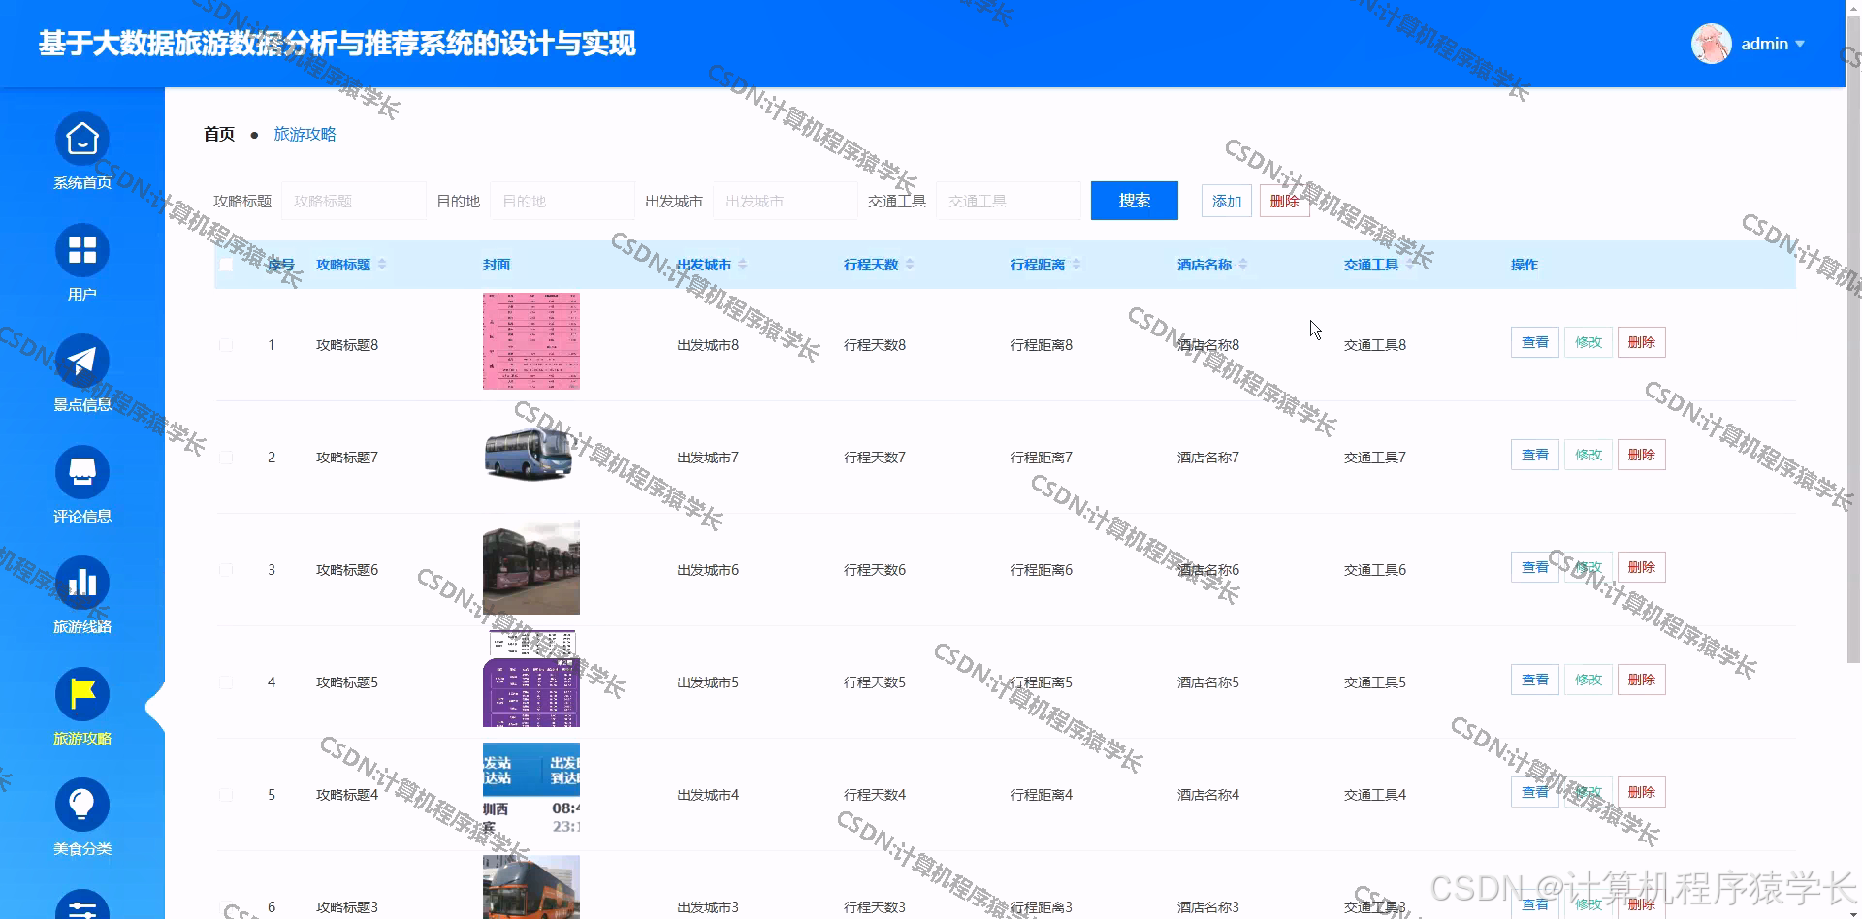This screenshot has height=919, width=1862.
Task: Select the 行程天数7 cell
Action: (875, 458)
